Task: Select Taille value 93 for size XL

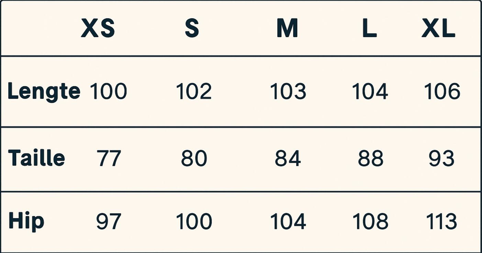Action: 442,158
